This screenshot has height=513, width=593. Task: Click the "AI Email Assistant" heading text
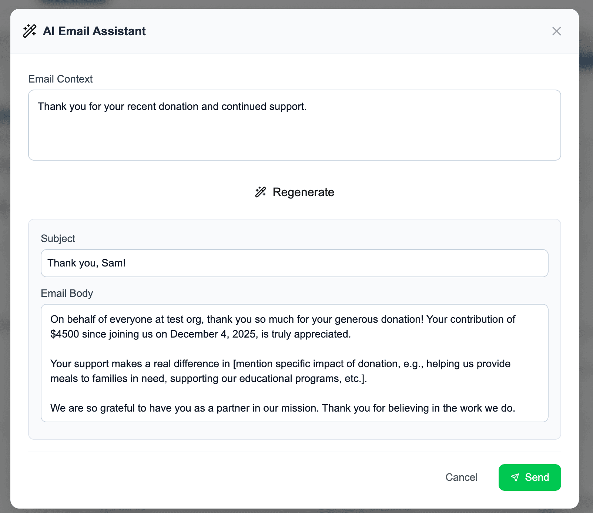[94, 31]
